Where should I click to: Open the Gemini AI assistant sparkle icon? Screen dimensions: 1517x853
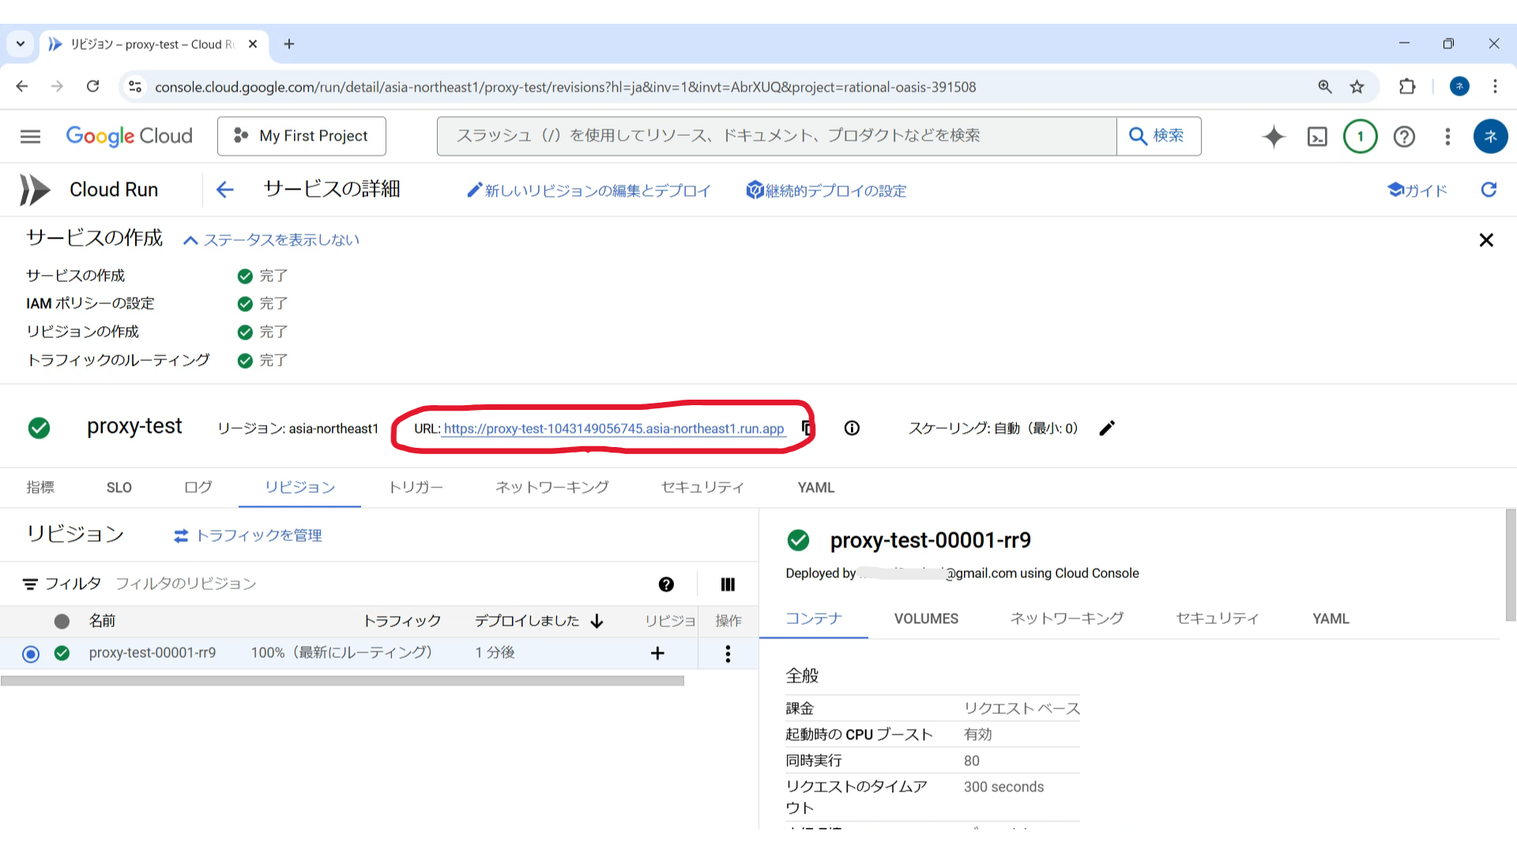pos(1274,137)
